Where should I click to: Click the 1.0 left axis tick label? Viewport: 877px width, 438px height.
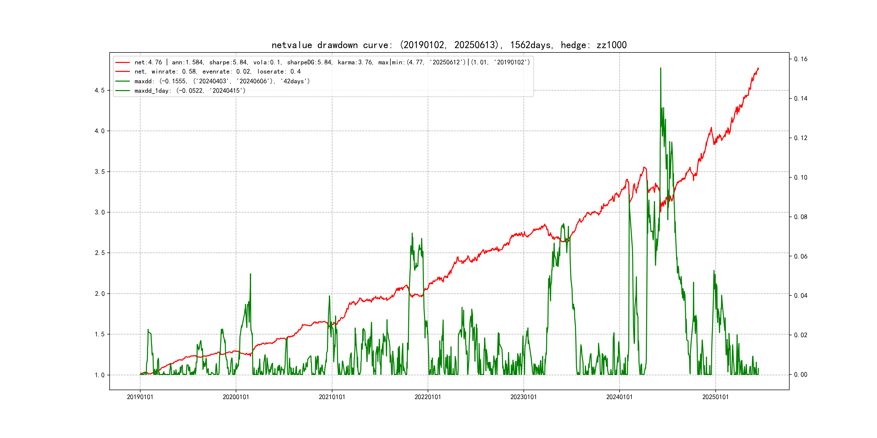(x=99, y=375)
